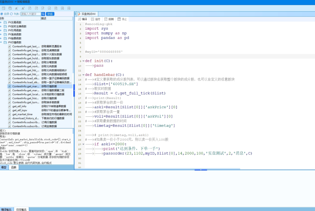The width and height of the screenshot is (315, 211).
Task: Collapse the PY行情函数 folder
Action: pos(1,42)
